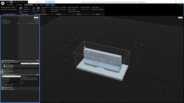
Task: Expand Mesh calculation section
Action: (x=3, y=71)
